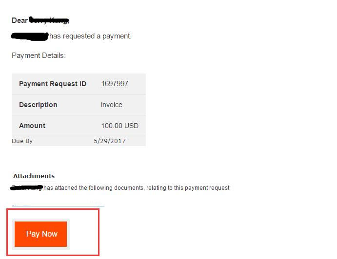The width and height of the screenshot is (337, 259).
Task: Click the Dear greeting text
Action: coord(20,20)
